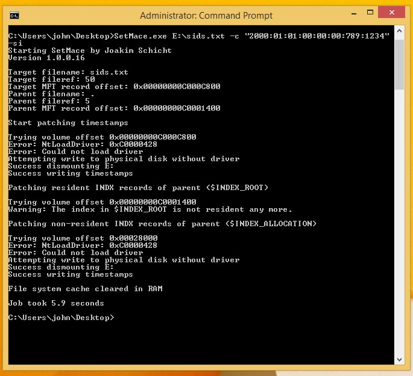Click 'Parent MFT record offset' line
Viewport: 413px width, 376px height.
click(114, 108)
